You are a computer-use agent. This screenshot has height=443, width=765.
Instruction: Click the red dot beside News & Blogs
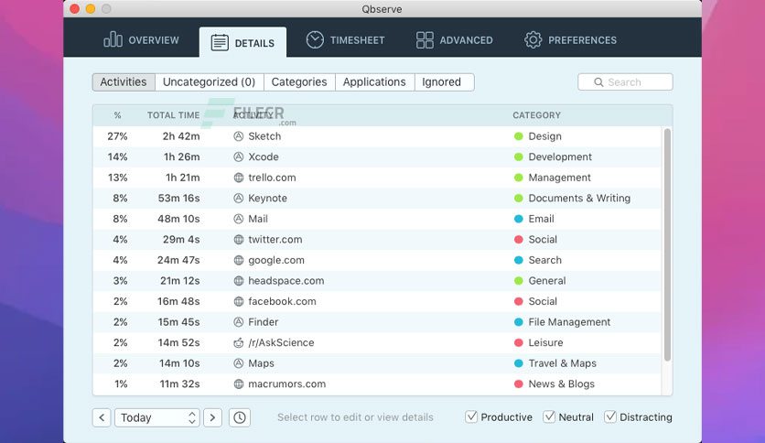[x=519, y=384]
